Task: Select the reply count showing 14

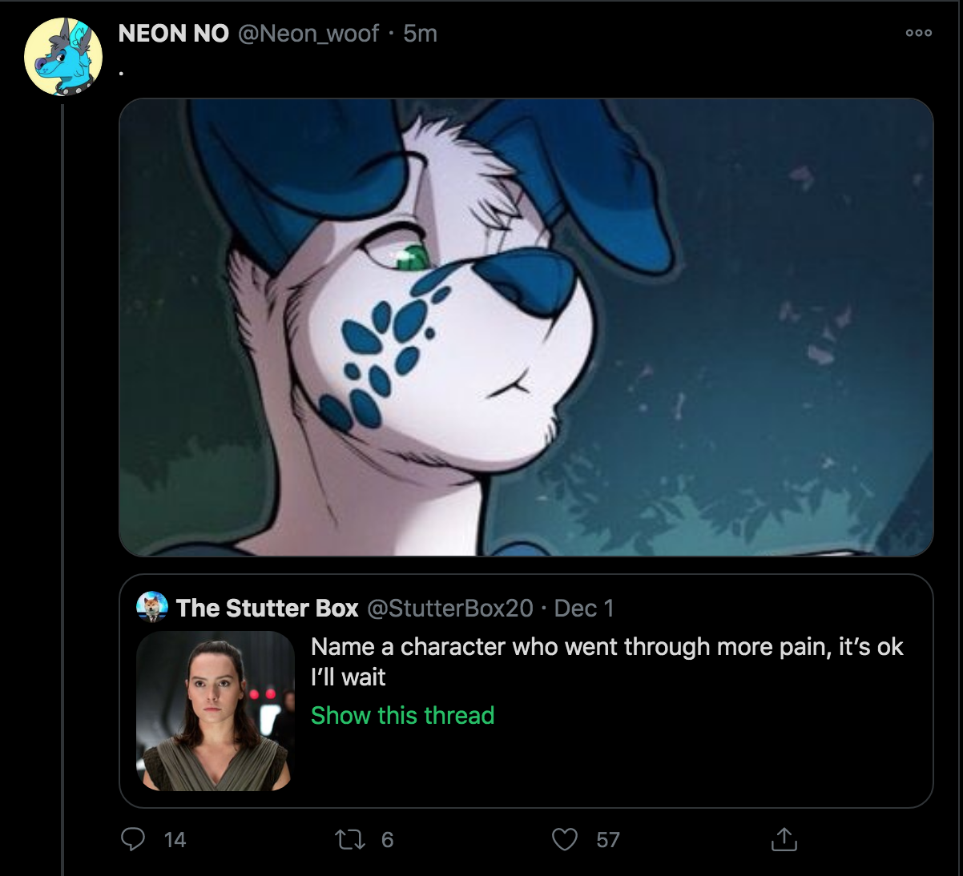Action: tap(174, 841)
